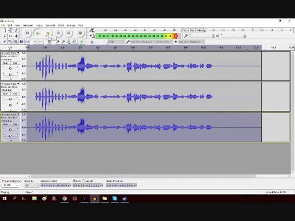The width and height of the screenshot is (295, 221).
Task: Skip to end of the project
Action: pyautogui.click(x=69, y=33)
